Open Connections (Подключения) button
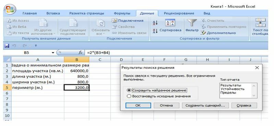Image resolution: width=274 pixels, height=126 pixels. [x=128, y=21]
